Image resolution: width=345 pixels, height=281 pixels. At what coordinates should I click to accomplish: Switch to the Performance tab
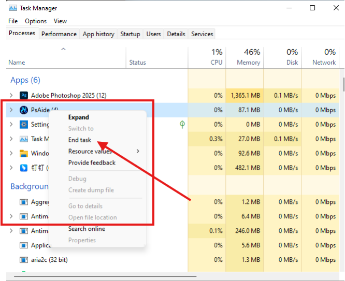(59, 34)
